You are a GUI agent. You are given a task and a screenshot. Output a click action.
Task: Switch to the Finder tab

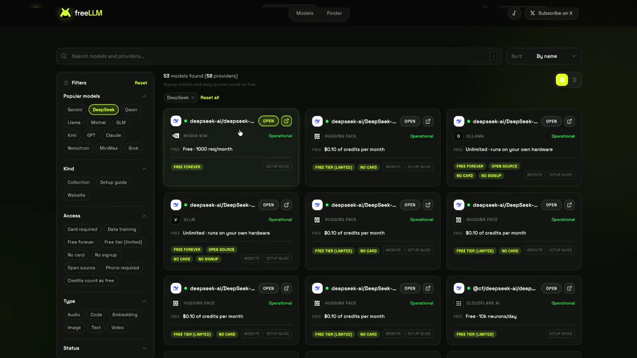334,13
